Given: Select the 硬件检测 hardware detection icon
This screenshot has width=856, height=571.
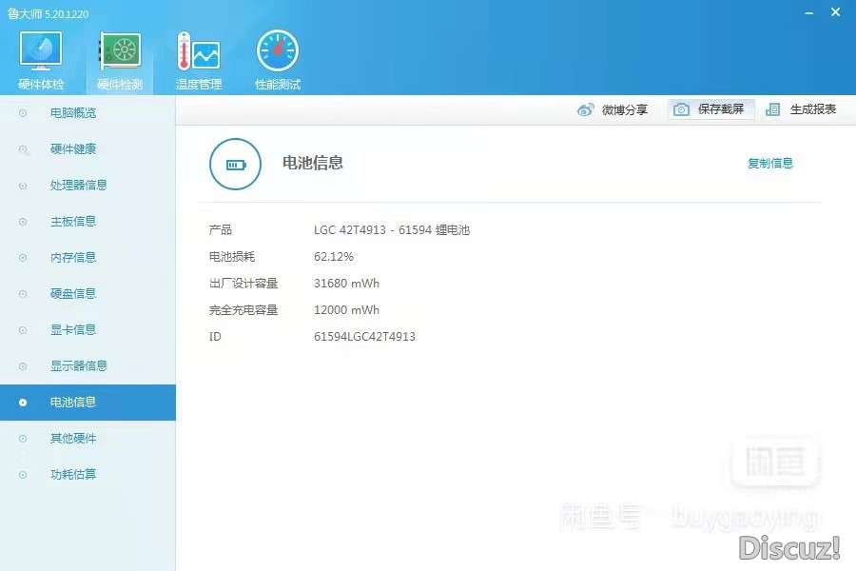Looking at the screenshot, I should point(120,50).
